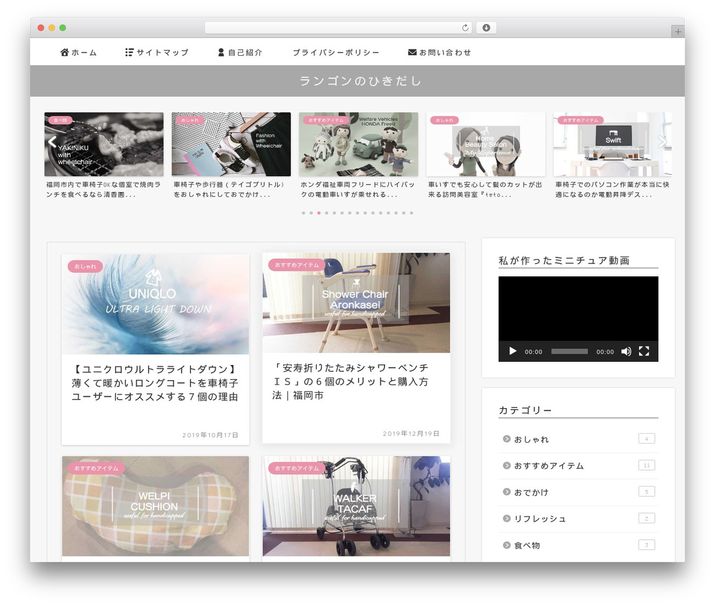Advance carousel with next arrow
Screen dimensions: 715x605
click(x=662, y=142)
